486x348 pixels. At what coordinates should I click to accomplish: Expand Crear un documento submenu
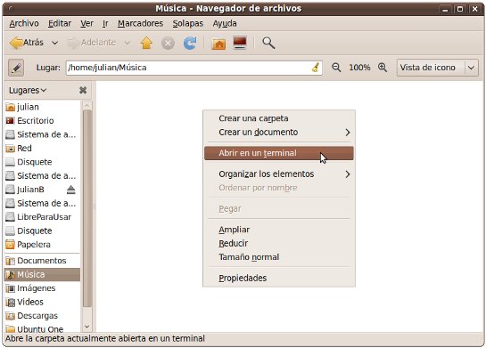point(279,133)
